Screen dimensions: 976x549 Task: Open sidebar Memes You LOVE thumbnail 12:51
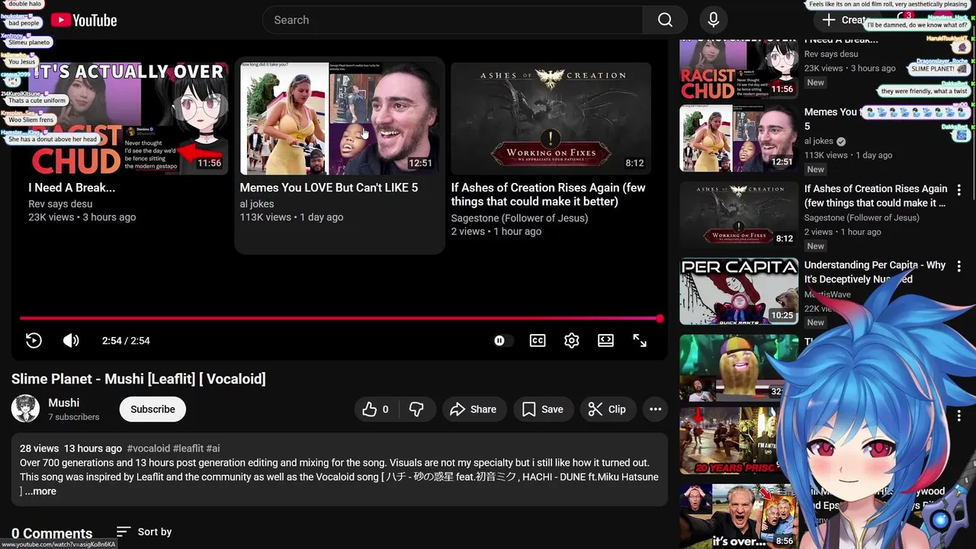tap(739, 138)
